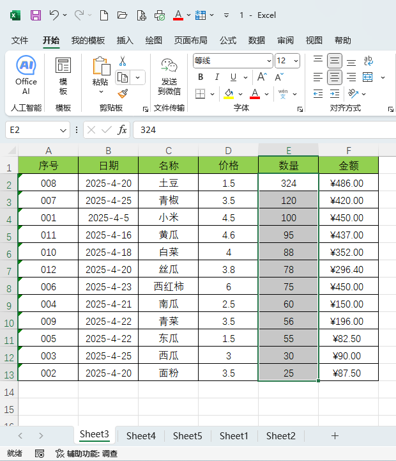Toggle align text right
This screenshot has width=396, height=461.
(351, 77)
